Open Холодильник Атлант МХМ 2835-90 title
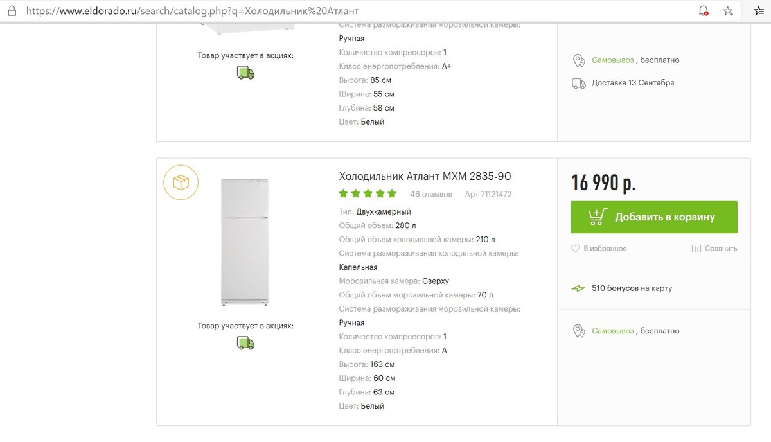The image size is (771, 442). click(425, 176)
